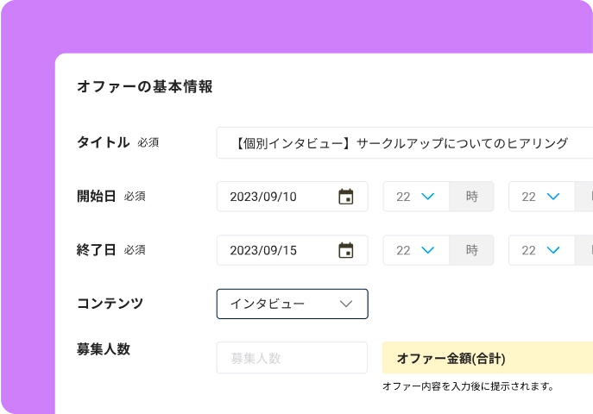Click the オファーの基本情報 heading

[145, 86]
